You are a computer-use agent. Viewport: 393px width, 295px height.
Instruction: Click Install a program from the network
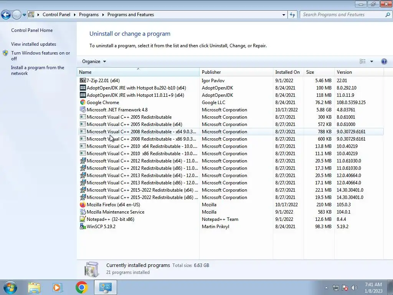click(x=38, y=71)
